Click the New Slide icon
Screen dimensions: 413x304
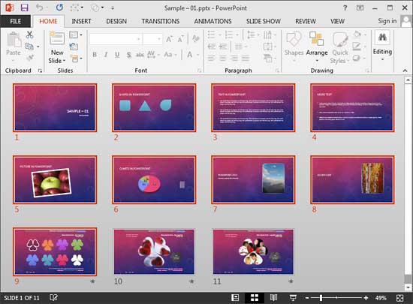pos(57,38)
